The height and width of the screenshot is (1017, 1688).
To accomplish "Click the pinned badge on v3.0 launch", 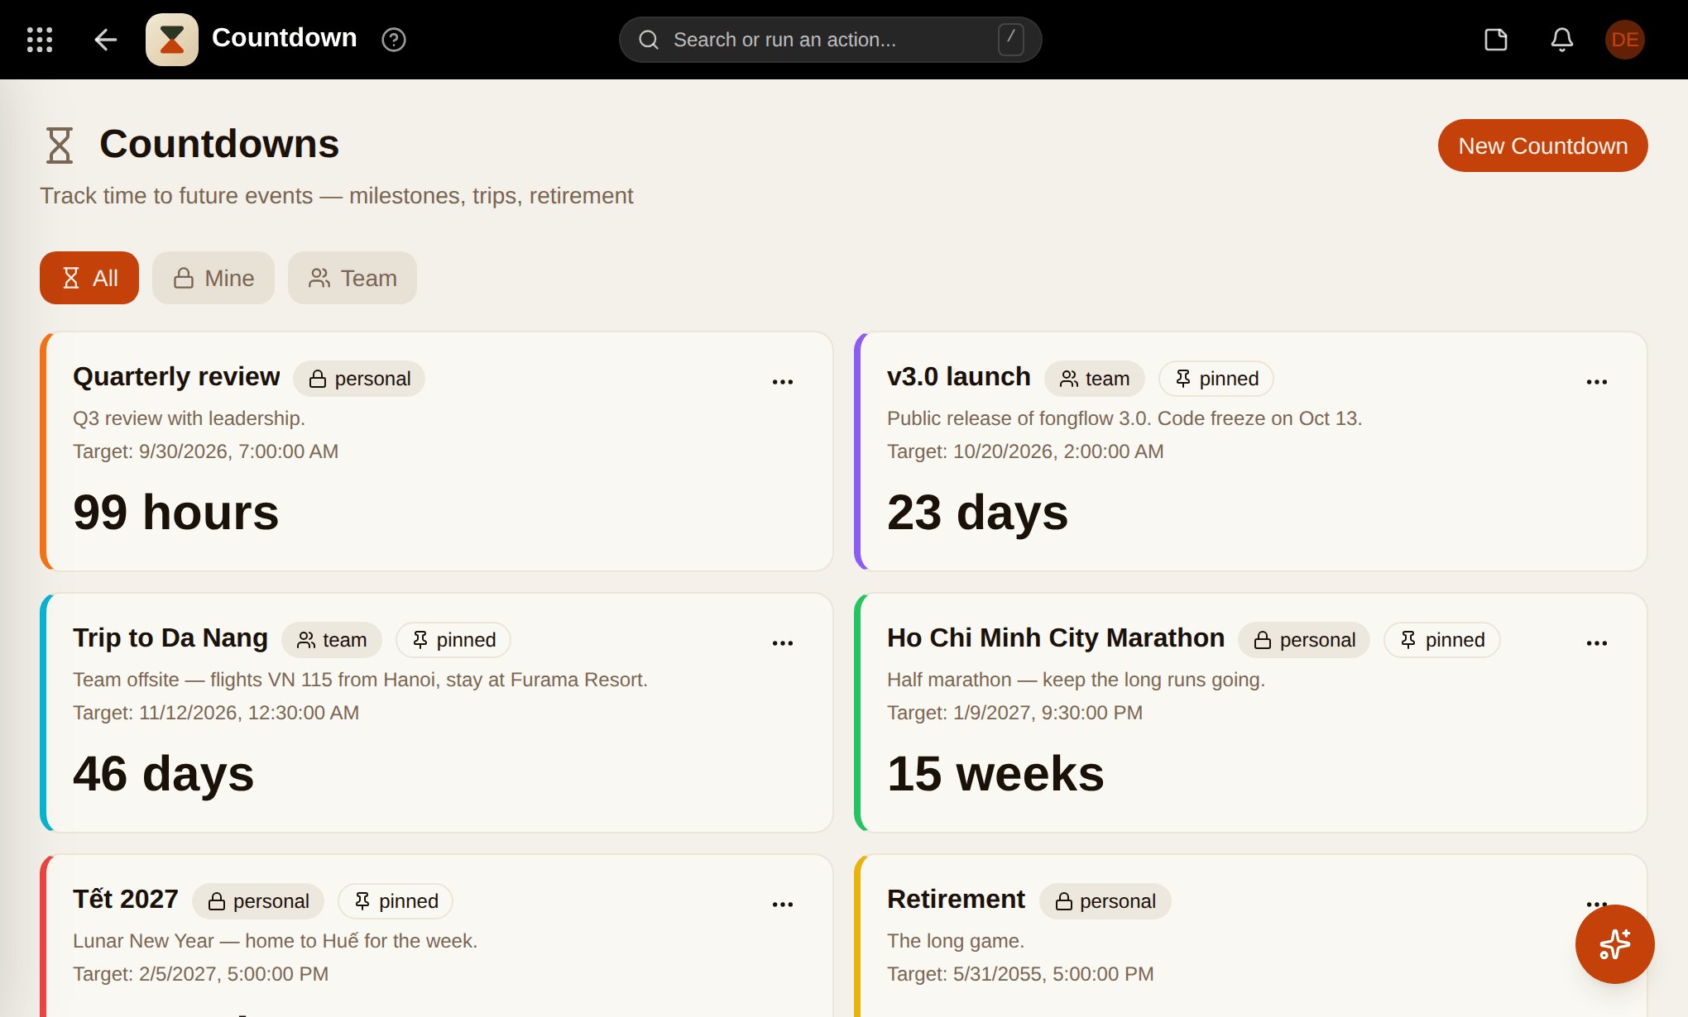I will [x=1216, y=379].
